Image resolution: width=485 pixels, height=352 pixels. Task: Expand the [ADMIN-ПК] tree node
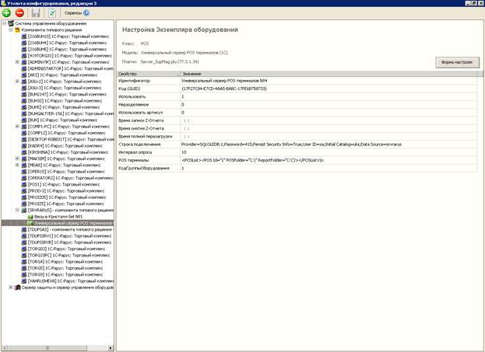pos(17,62)
